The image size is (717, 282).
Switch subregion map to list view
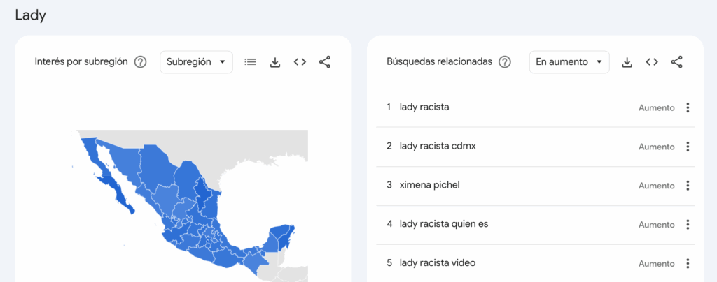point(250,62)
